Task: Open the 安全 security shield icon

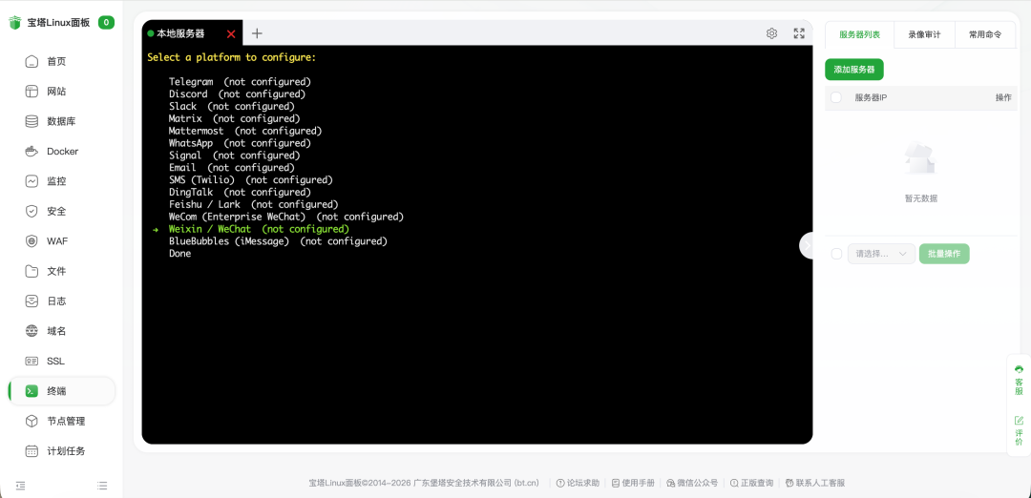Action: tap(32, 212)
